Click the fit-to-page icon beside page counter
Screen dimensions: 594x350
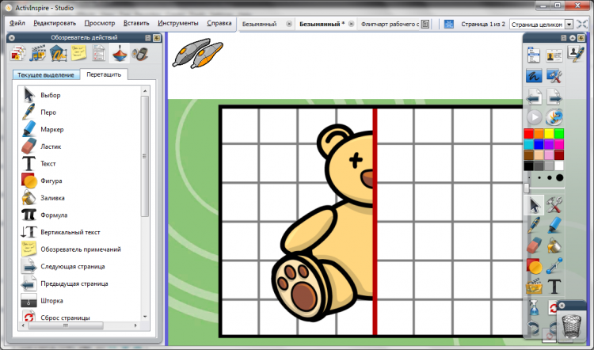pos(449,24)
